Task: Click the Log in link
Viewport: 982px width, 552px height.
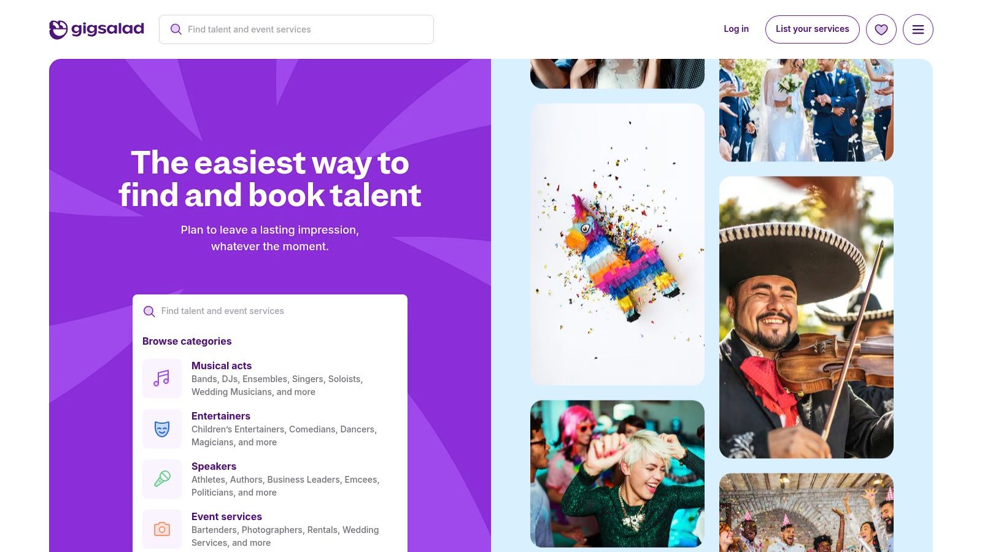Action: tap(736, 29)
